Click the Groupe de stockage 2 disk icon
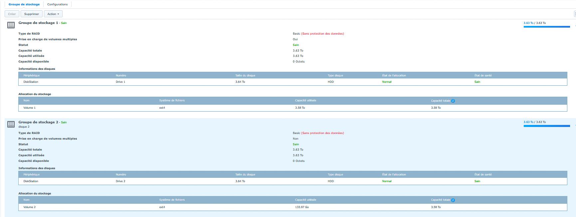576x217 pixels. tap(11, 124)
